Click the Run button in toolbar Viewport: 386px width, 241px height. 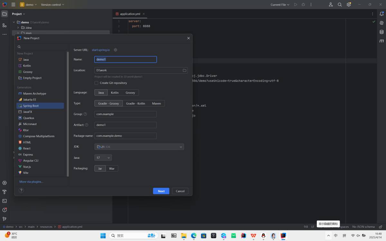point(296,4)
